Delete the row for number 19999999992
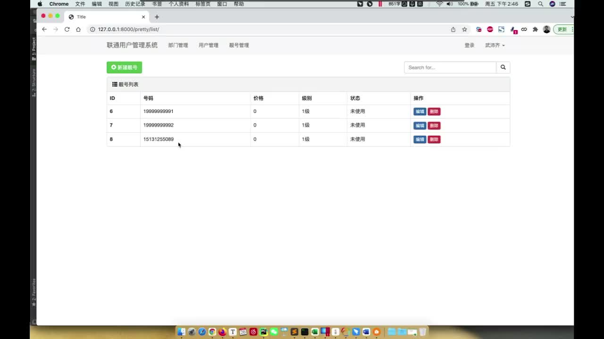The width and height of the screenshot is (604, 339). tap(434, 126)
